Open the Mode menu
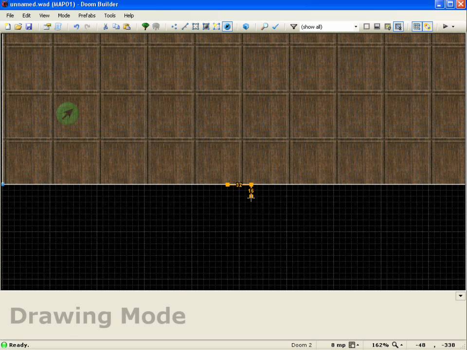 pyautogui.click(x=64, y=16)
